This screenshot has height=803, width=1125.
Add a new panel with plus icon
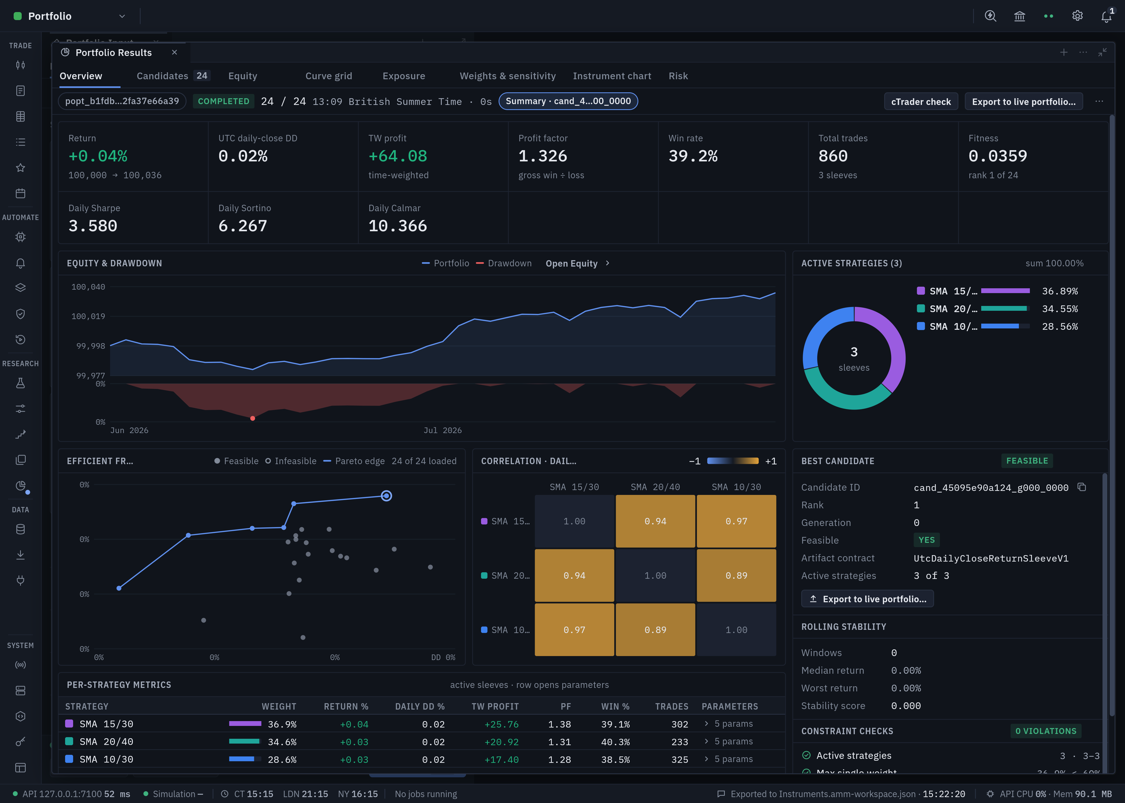(x=1064, y=52)
